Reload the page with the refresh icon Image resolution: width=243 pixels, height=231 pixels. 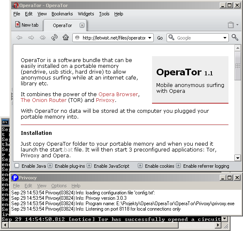click(x=54, y=37)
